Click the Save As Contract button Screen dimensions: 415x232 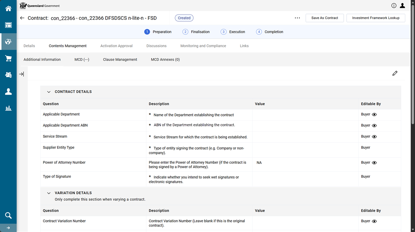(x=325, y=18)
